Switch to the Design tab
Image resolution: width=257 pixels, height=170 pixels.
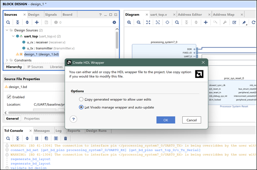pos(34,15)
